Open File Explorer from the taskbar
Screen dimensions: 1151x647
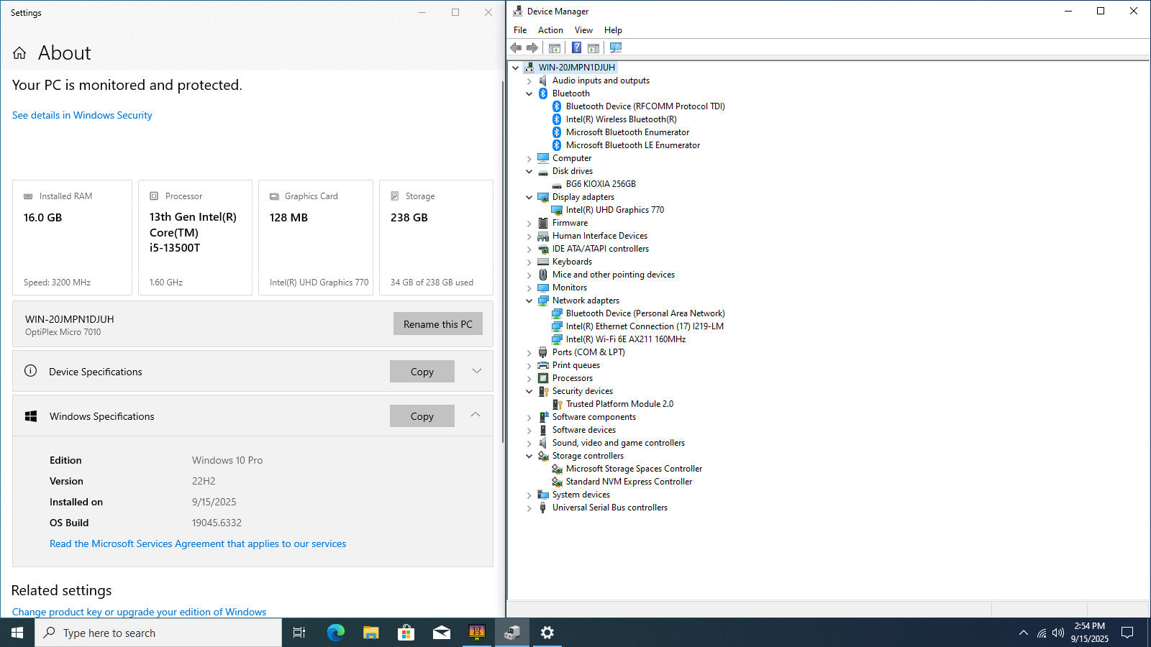tap(370, 633)
